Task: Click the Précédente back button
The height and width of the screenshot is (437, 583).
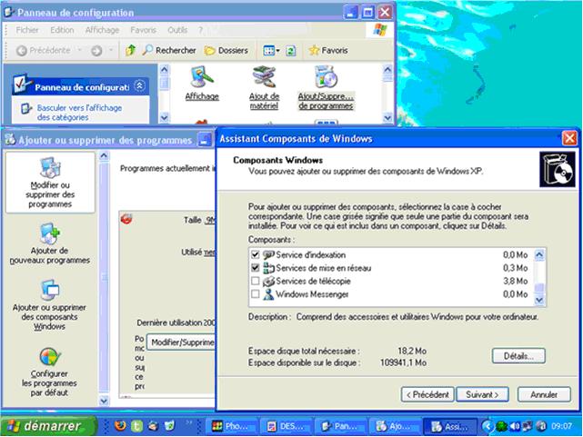Action: pyautogui.click(x=43, y=51)
